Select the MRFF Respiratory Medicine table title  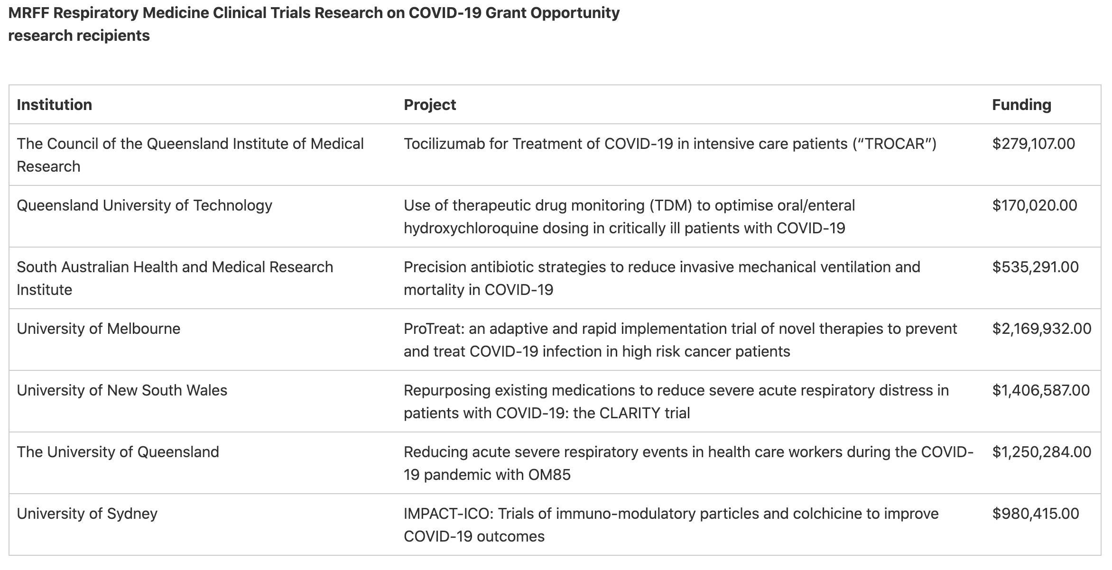(314, 24)
